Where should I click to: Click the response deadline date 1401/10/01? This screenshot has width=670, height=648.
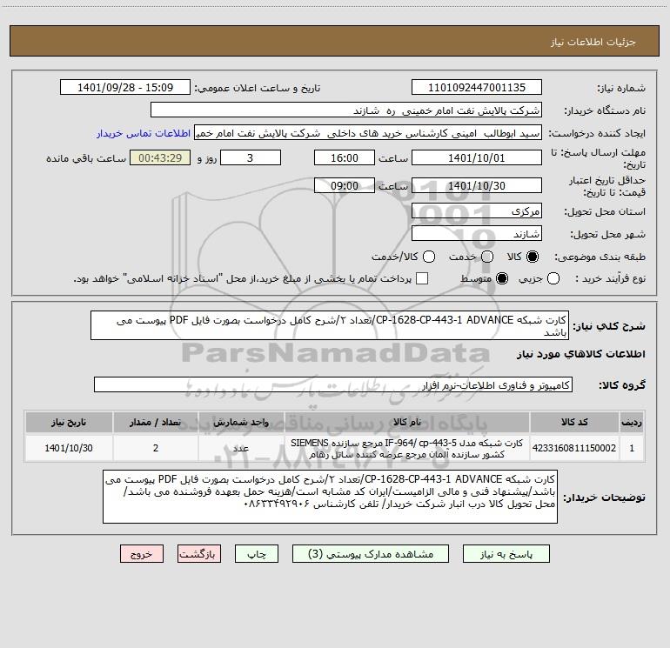point(477,158)
